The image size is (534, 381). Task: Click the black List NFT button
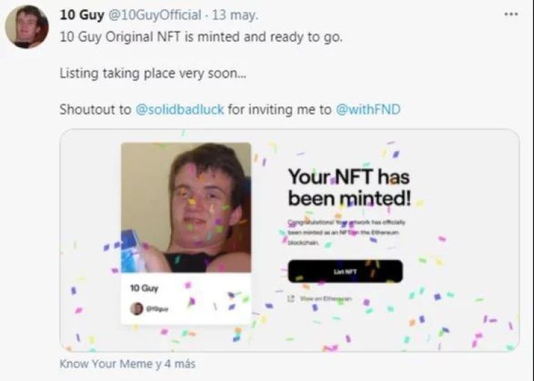[346, 271]
